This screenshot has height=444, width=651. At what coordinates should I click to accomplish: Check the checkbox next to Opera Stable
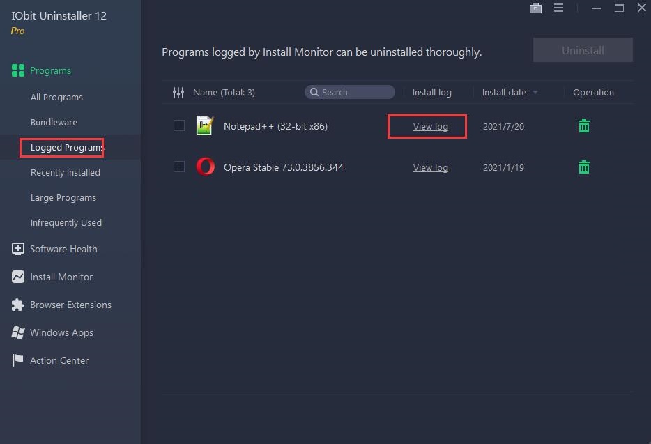coord(179,167)
